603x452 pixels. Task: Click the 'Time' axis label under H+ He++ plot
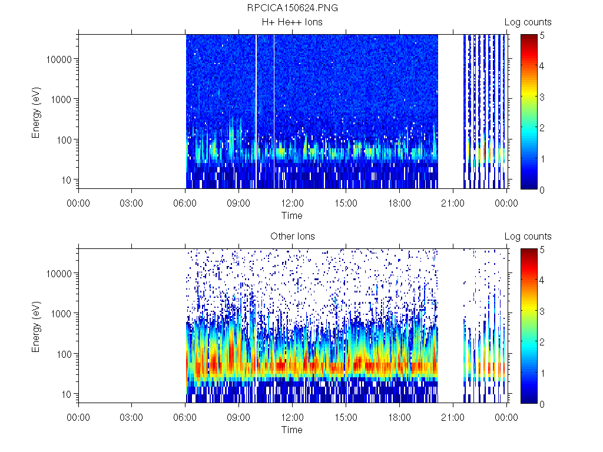292,215
